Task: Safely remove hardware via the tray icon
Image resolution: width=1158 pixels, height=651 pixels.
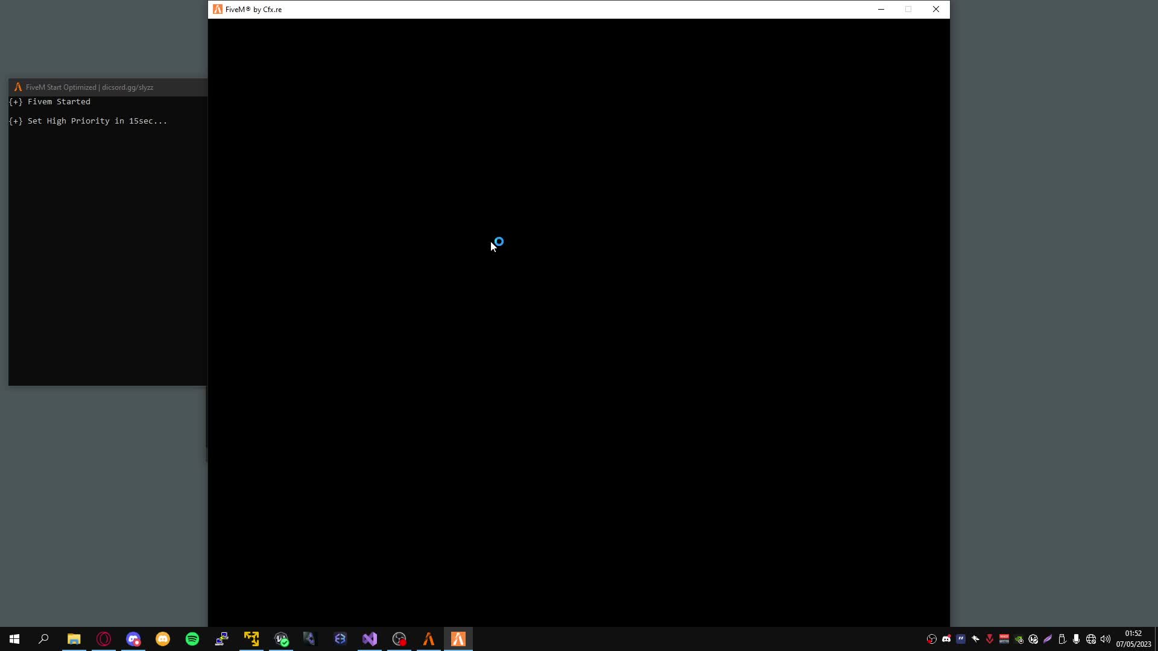Action: [1063, 639]
